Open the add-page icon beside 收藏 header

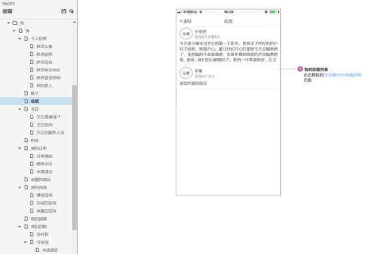coord(63,11)
